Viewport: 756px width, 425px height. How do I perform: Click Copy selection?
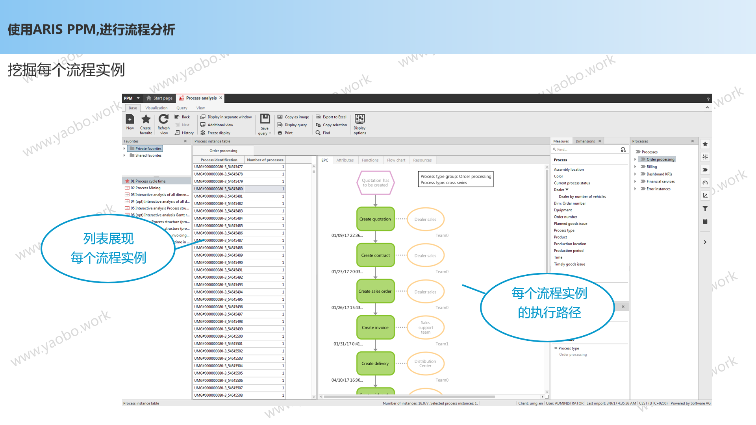[332, 125]
